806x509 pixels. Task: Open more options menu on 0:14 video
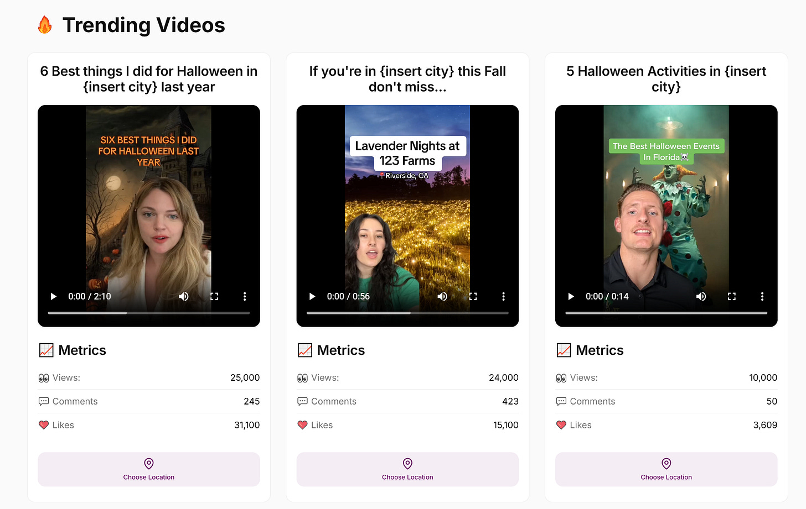(762, 296)
